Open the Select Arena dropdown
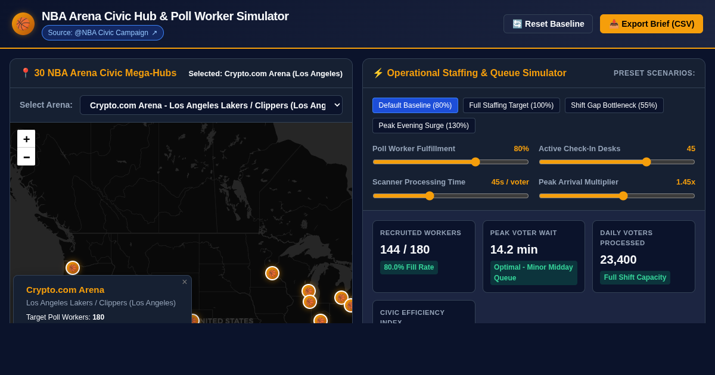 coord(211,105)
